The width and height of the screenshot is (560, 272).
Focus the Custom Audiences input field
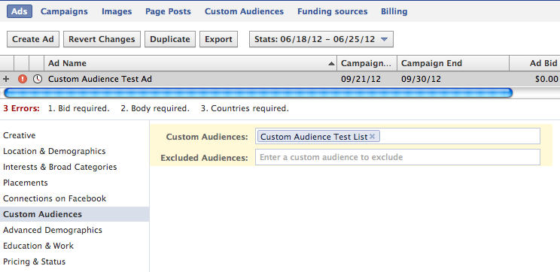click(397, 136)
